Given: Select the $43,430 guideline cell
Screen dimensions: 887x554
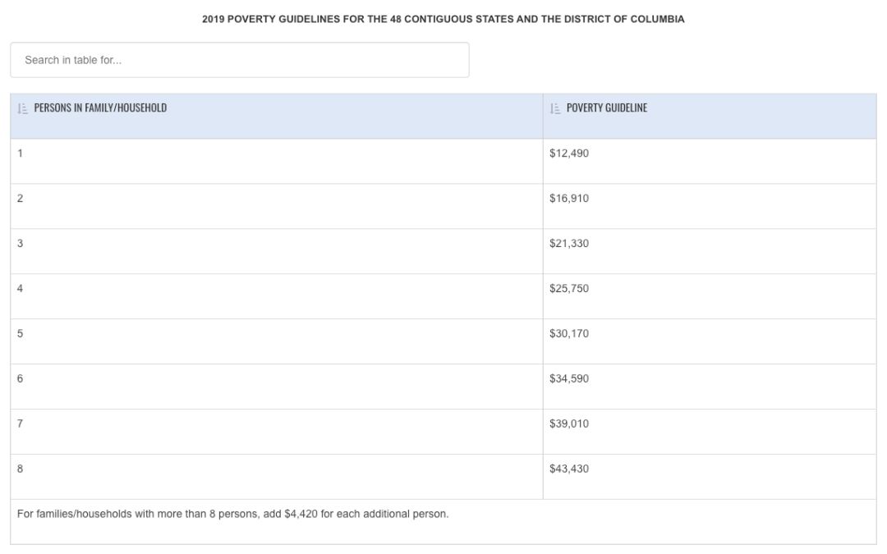Looking at the screenshot, I should coord(569,469).
